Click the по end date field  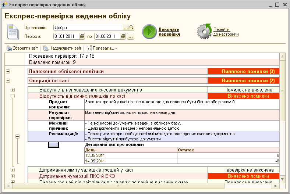pos(107,36)
